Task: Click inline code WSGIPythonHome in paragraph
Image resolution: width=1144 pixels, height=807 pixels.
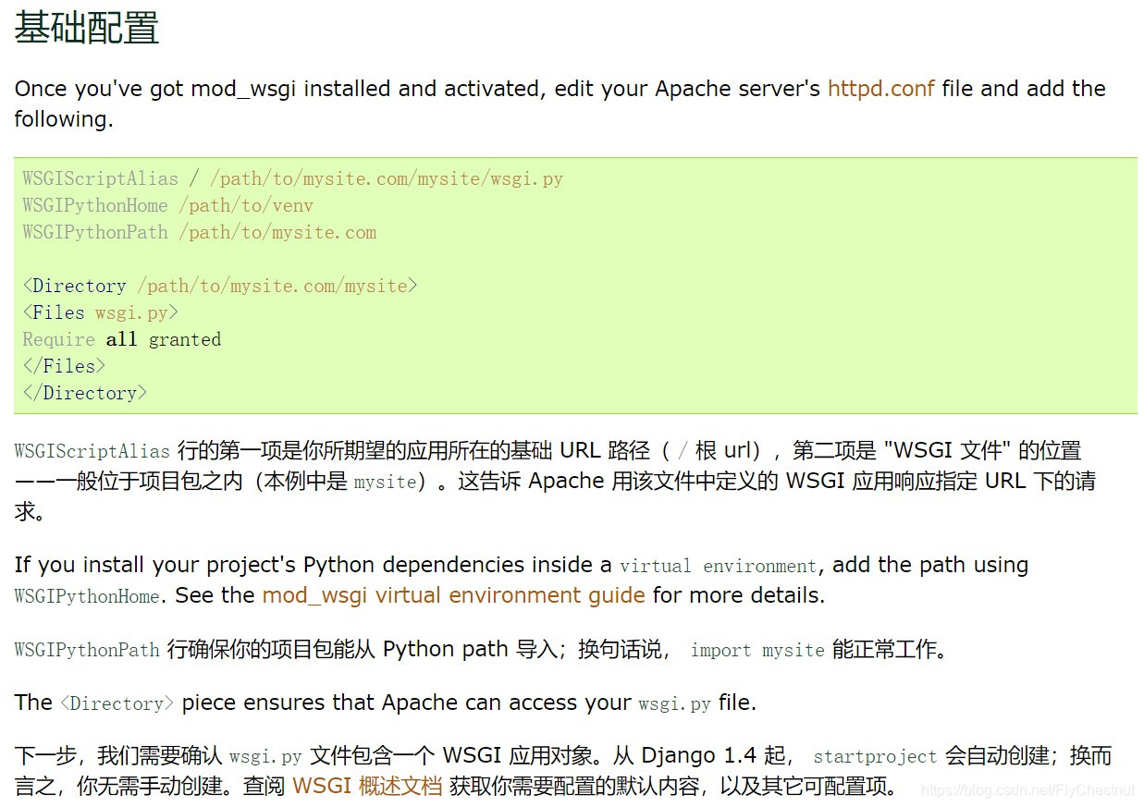Action: 87,596
